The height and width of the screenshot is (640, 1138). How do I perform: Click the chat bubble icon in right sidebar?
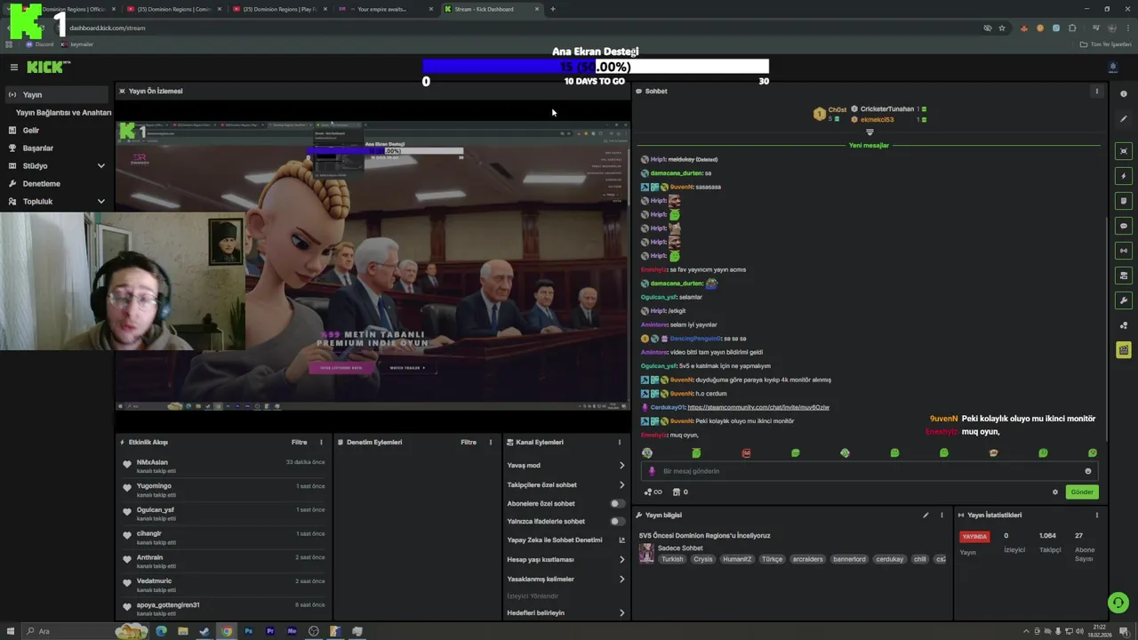point(1124,226)
